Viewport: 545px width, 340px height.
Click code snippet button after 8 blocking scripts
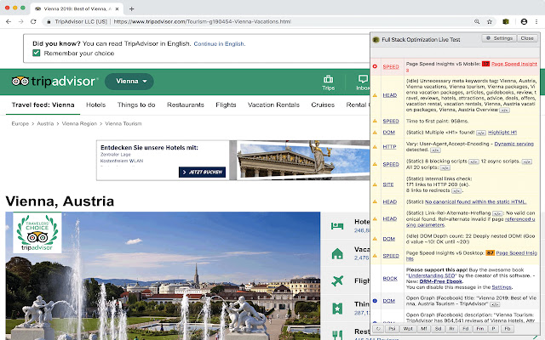473,161
